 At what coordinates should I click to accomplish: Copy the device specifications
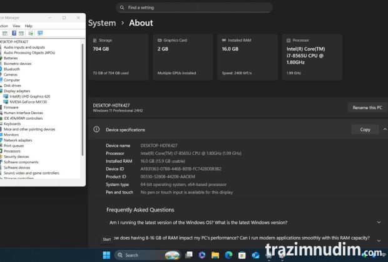[x=365, y=130]
